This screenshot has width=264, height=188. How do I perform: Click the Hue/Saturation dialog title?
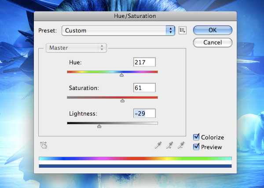point(135,16)
